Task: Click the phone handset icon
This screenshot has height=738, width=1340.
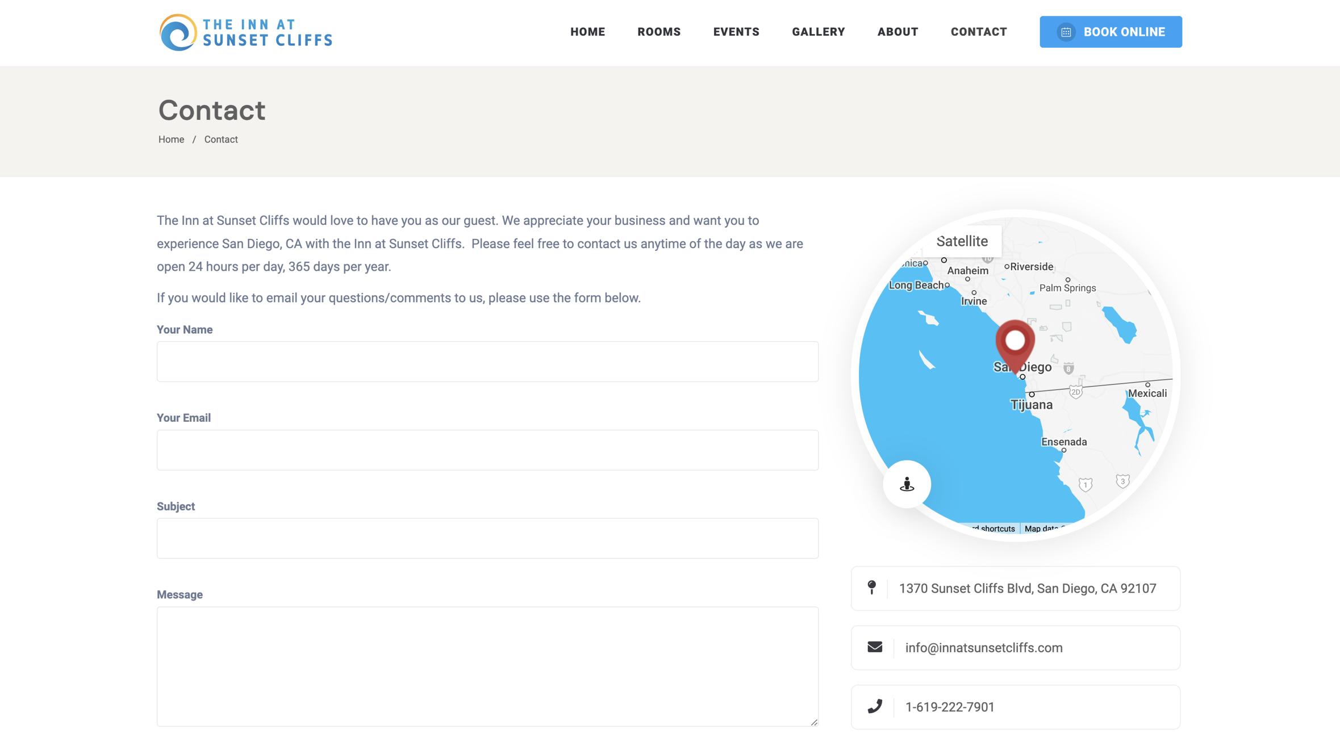Action: (x=875, y=706)
